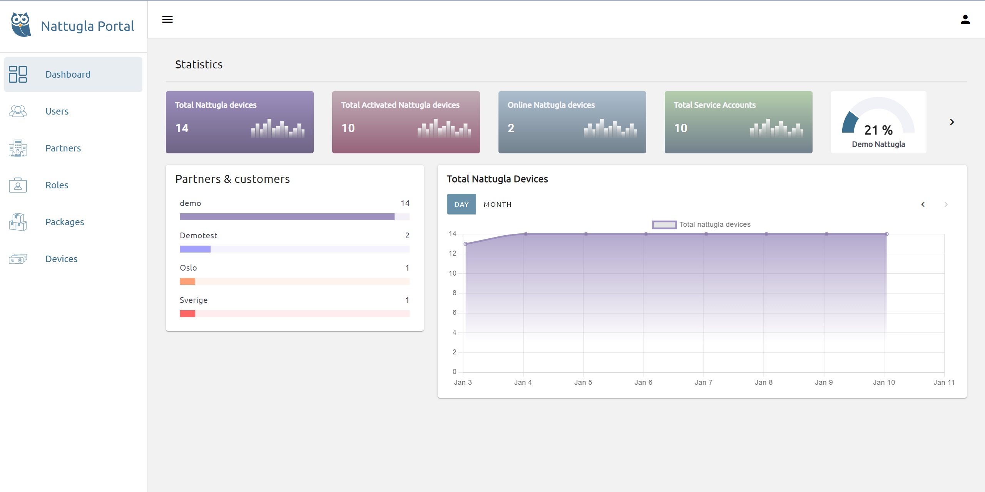Toggle the hamburger menu icon

pyautogui.click(x=167, y=20)
